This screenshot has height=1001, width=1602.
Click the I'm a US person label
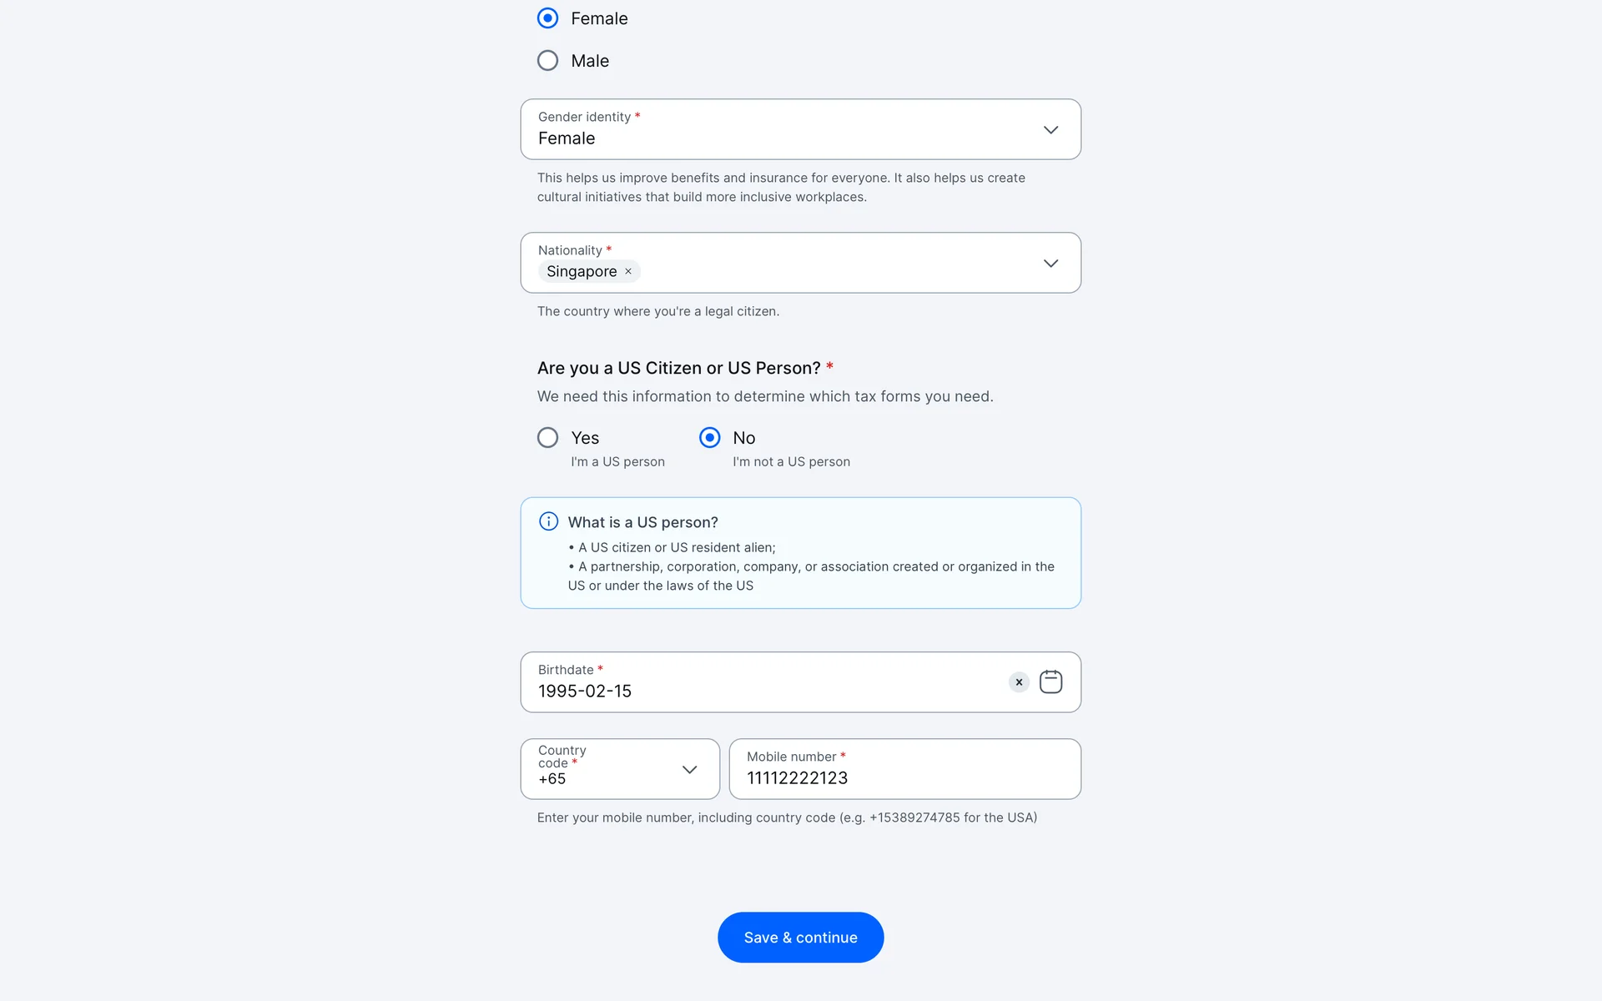617,461
